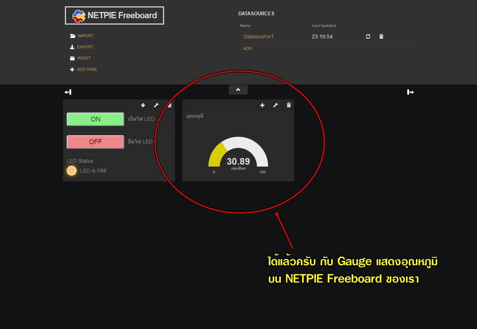The width and height of the screenshot is (477, 329).
Task: Increase columns with the right arrow icon
Action: click(x=411, y=92)
